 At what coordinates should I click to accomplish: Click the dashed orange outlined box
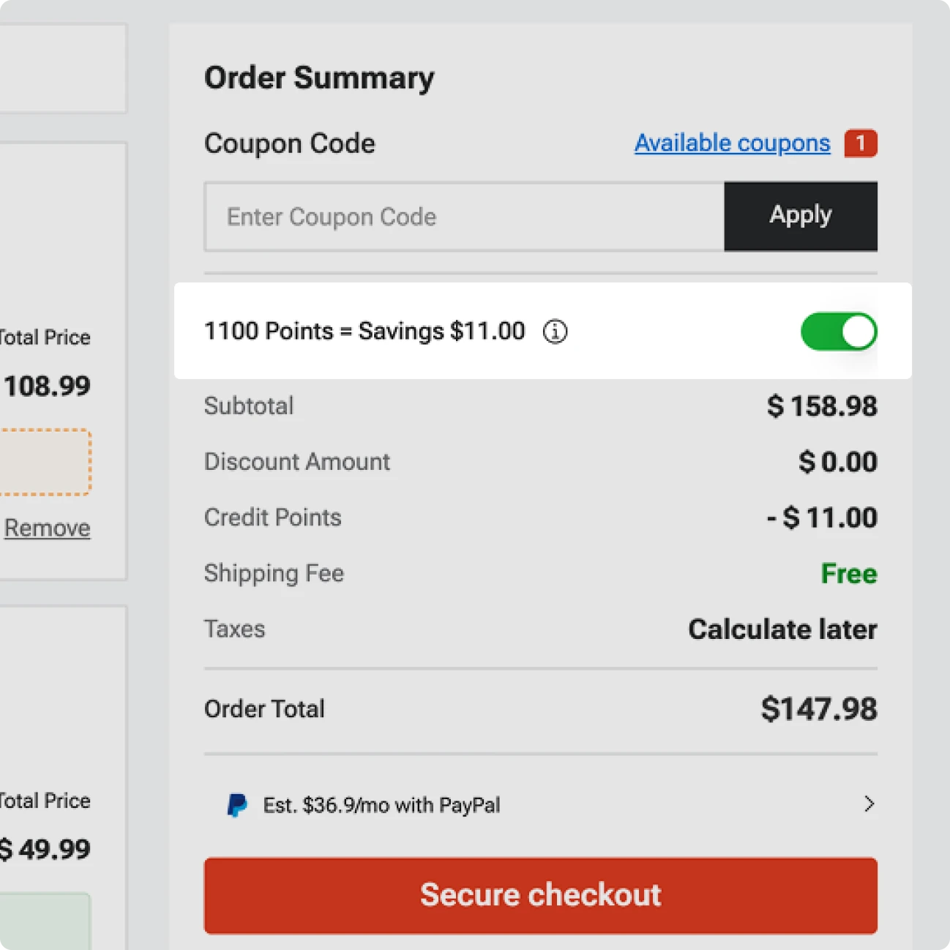pyautogui.click(x=44, y=463)
